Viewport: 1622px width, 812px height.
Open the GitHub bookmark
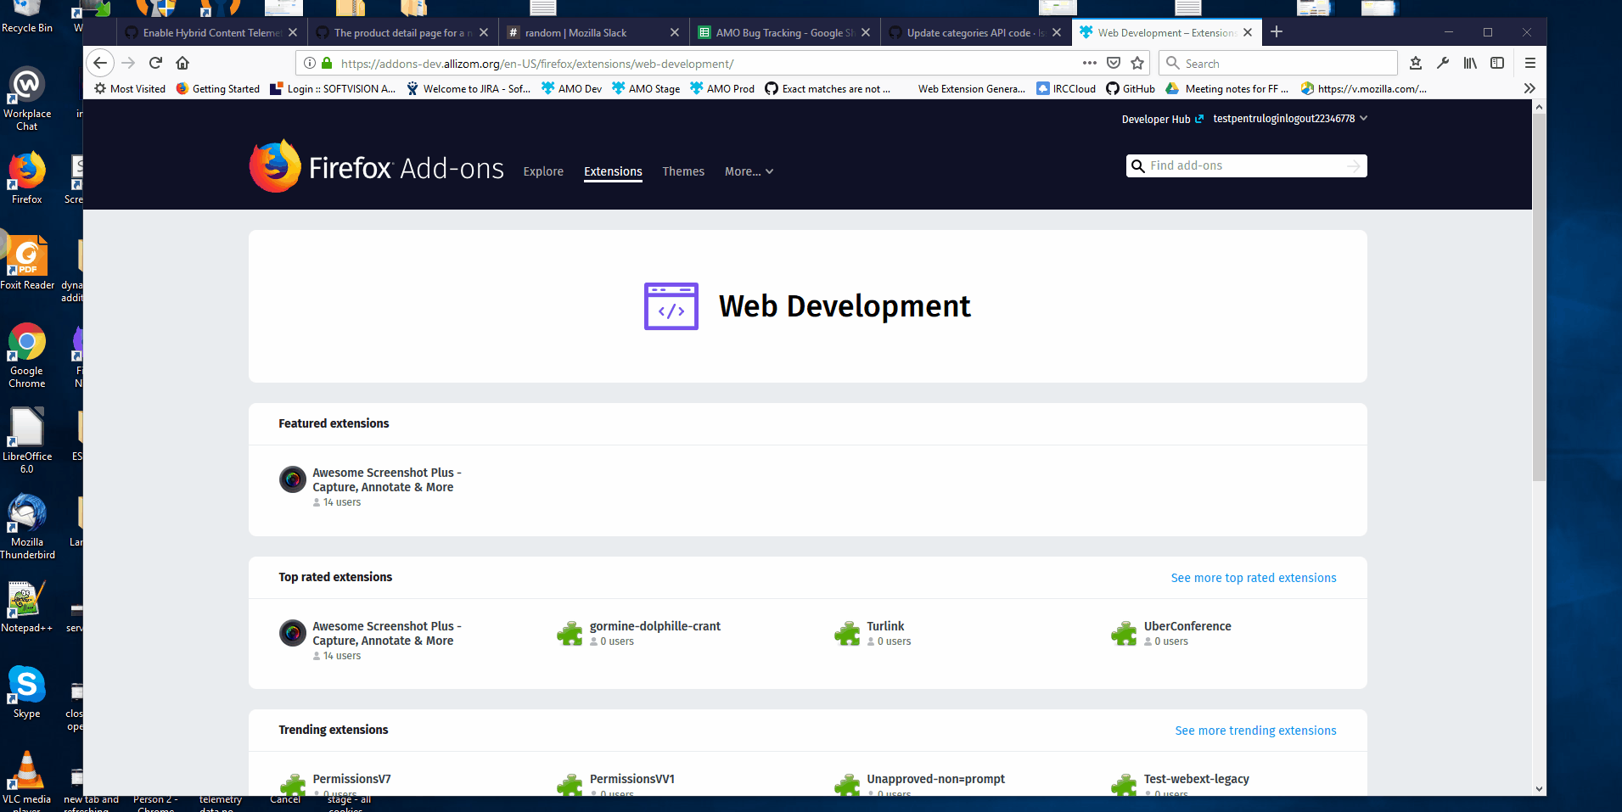1131,88
